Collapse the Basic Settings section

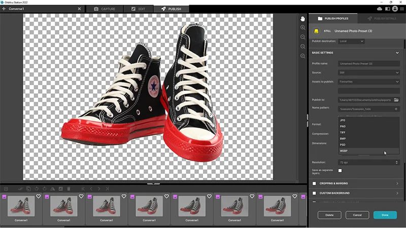pyautogui.click(x=397, y=53)
